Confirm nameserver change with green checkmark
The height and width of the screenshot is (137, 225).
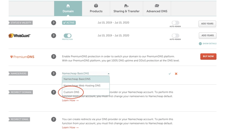pyautogui.click(x=170, y=74)
